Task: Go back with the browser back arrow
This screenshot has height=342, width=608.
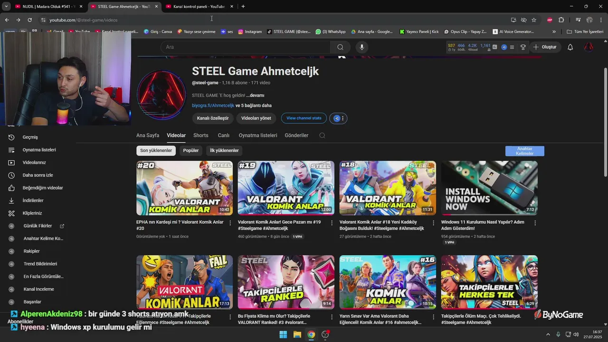Action: pyautogui.click(x=7, y=20)
